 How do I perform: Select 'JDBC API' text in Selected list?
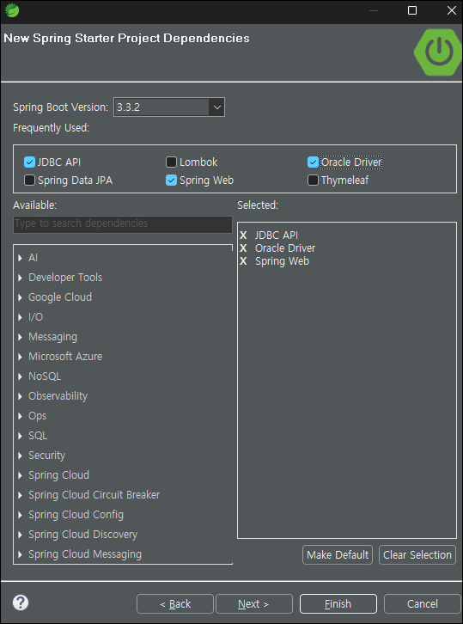pos(277,236)
